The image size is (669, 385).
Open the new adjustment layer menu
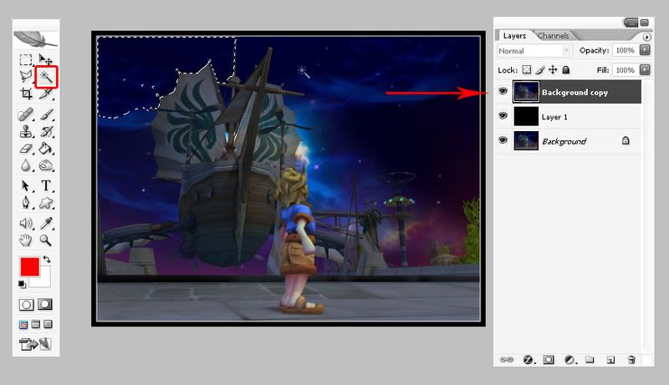coord(570,360)
